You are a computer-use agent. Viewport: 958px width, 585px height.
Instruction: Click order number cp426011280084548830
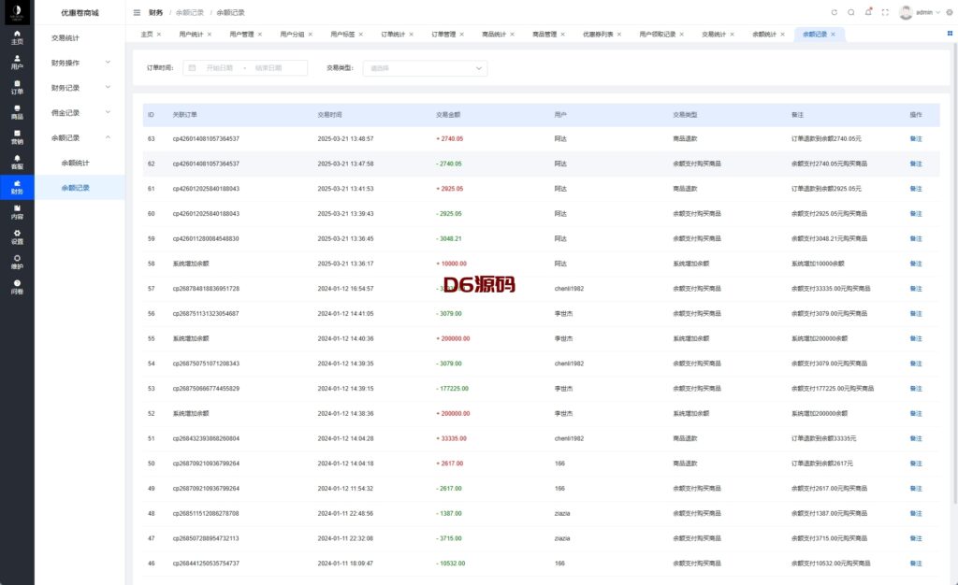click(206, 238)
